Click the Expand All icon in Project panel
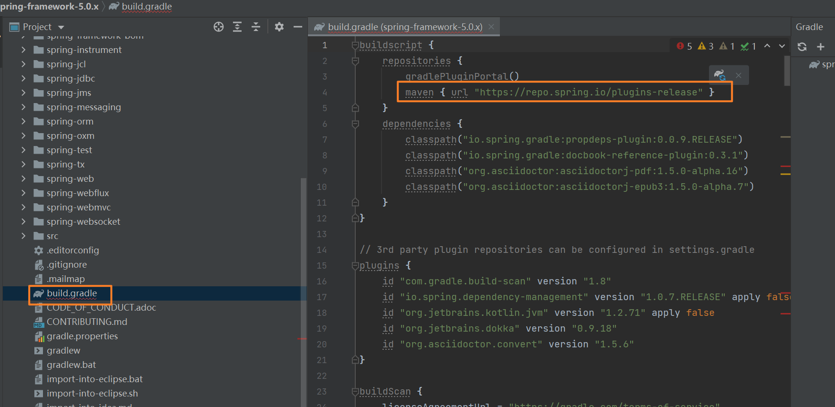 coord(237,27)
